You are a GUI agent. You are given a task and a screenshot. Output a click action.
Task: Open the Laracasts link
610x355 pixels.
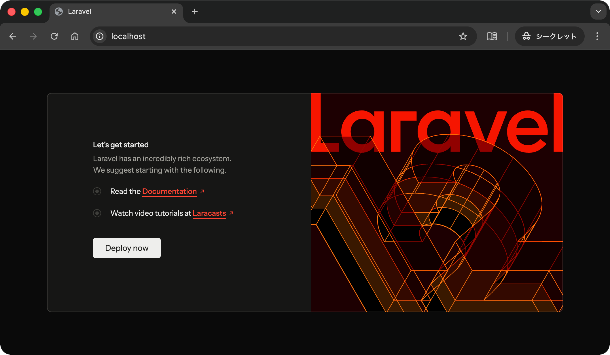point(209,213)
